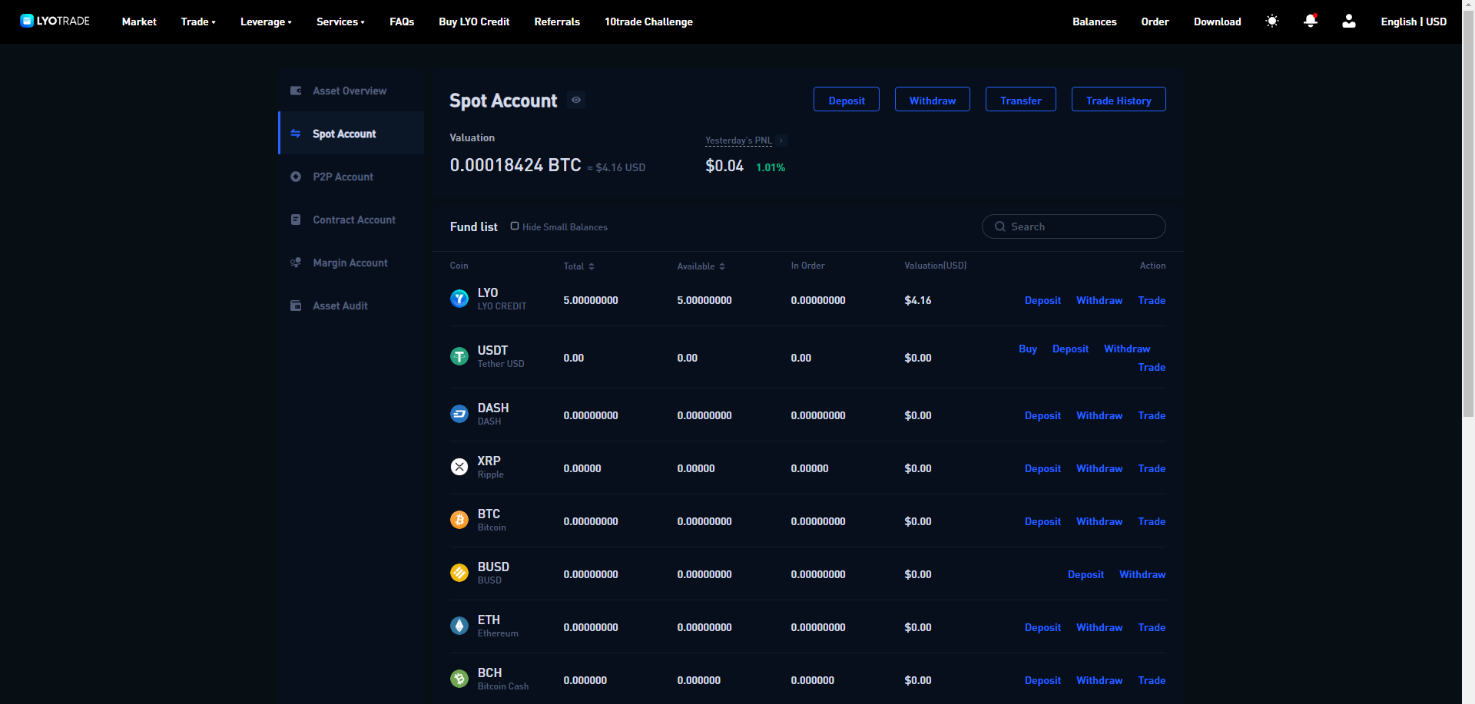
Task: Click the Margin Account sidebar icon
Action: coord(296,263)
